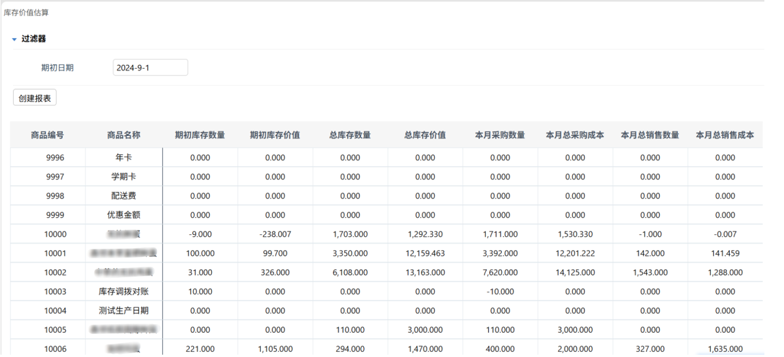
Task: Select product number 10001 cell
Action: click(47, 253)
